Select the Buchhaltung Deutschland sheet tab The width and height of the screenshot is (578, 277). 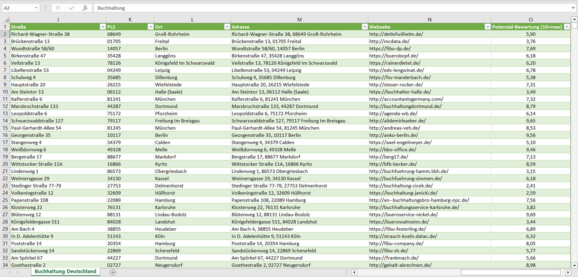coord(66,271)
